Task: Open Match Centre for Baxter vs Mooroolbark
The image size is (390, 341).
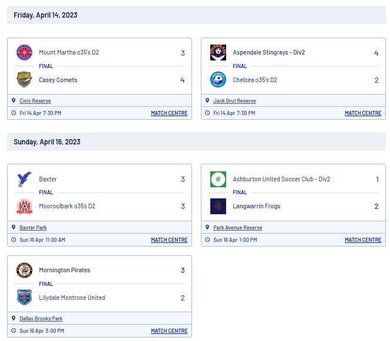Action: pos(169,240)
